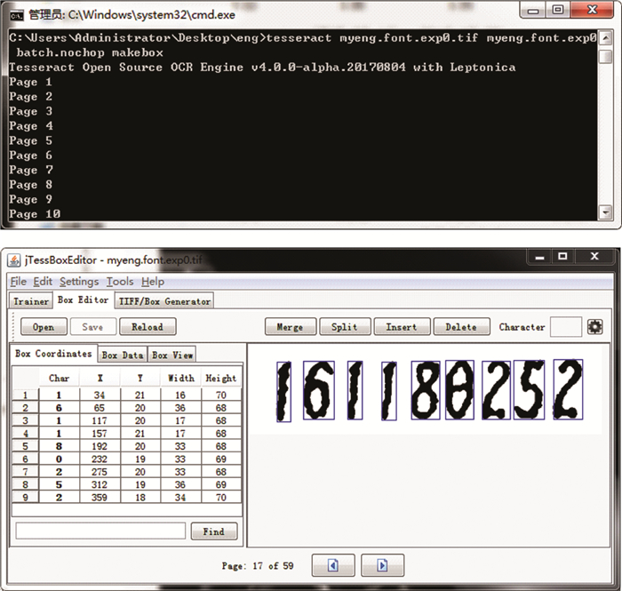Select the Box View tab
Viewport: 622px width, 591px height.
(171, 355)
